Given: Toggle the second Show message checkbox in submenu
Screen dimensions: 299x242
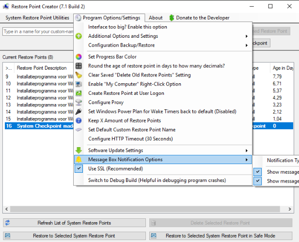Looking at the screenshot, I should click(x=258, y=181).
